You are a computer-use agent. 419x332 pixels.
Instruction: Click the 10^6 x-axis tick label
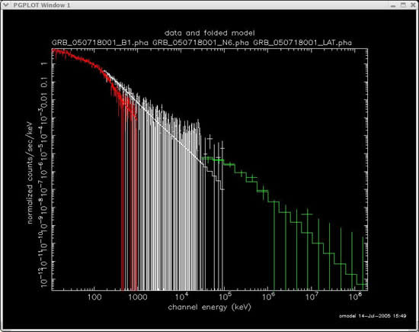click(x=268, y=296)
